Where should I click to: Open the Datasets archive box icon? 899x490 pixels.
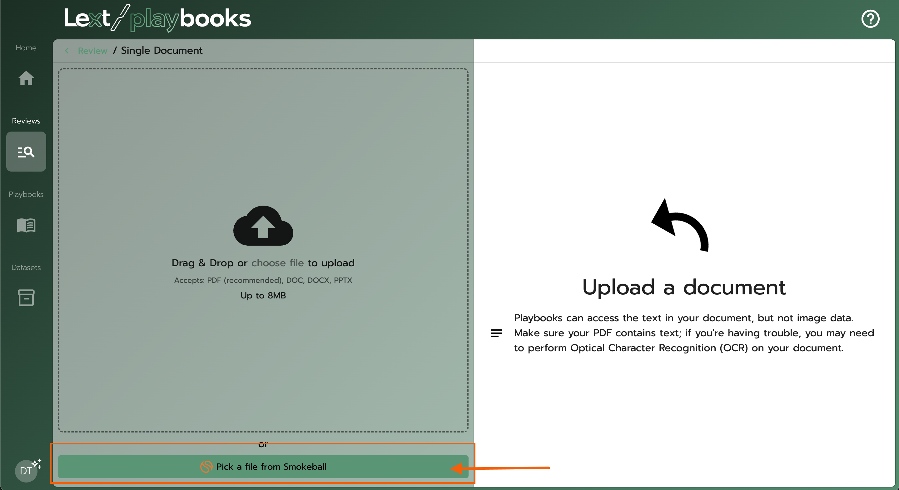click(26, 297)
